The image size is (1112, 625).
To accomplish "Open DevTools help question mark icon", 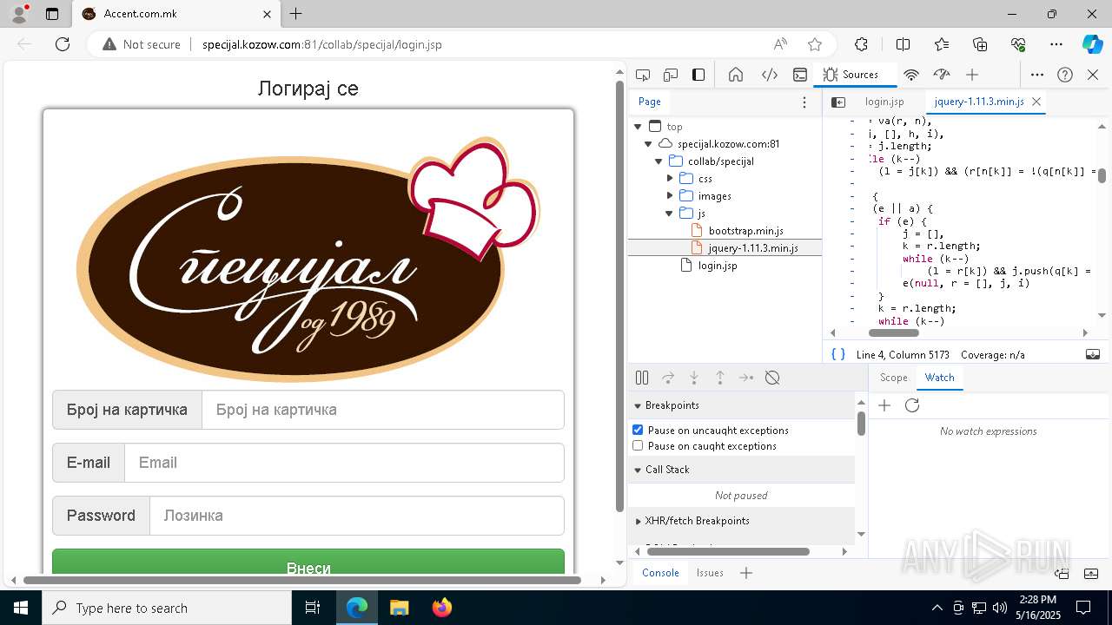I will [1065, 75].
